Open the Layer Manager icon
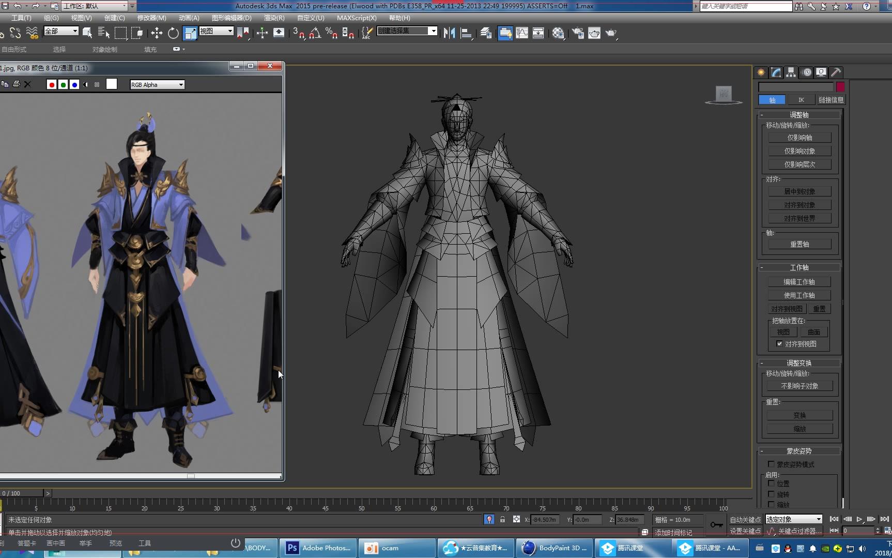Viewport: 892px width, 558px height. [x=486, y=33]
